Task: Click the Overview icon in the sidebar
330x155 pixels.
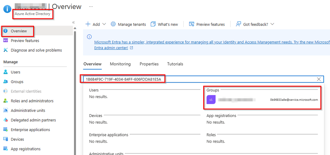Action: 6,31
